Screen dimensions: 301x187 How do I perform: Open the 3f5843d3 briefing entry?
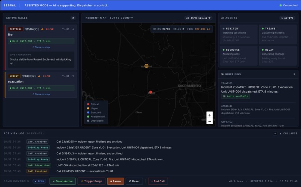258,109
